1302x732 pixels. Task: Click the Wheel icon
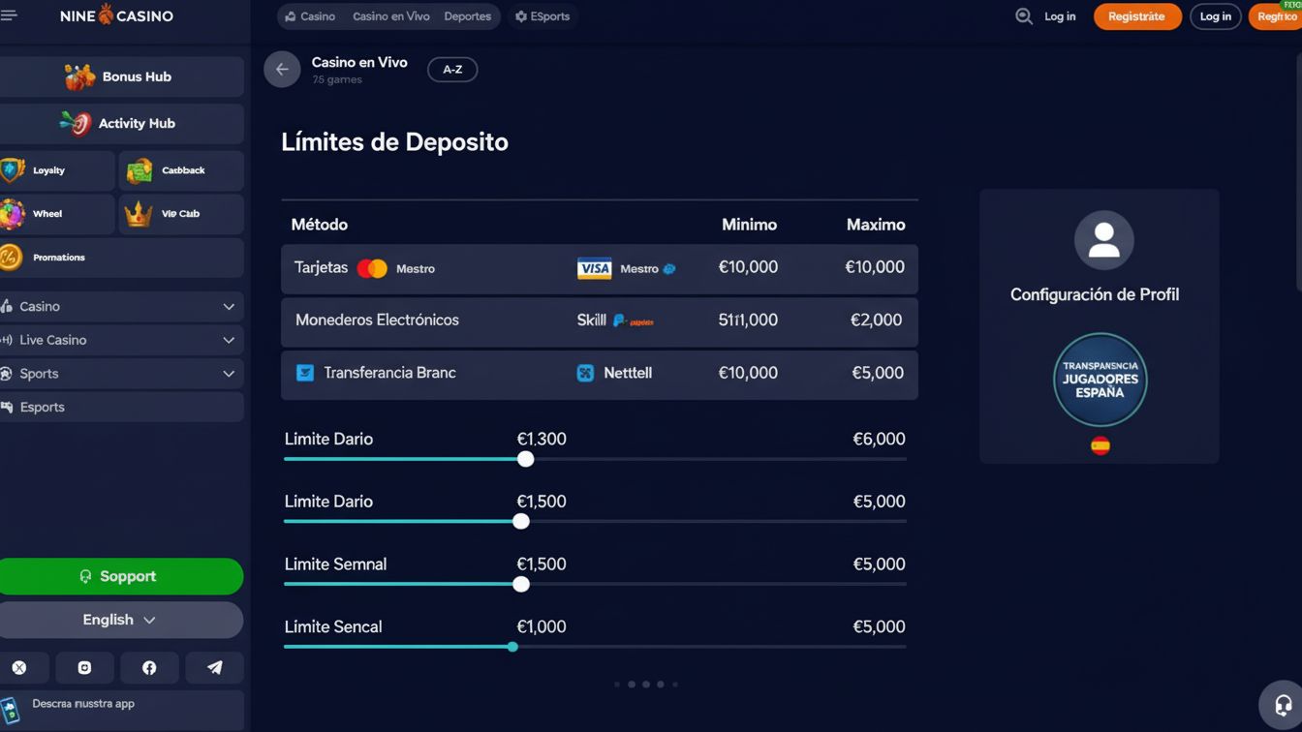coord(12,214)
